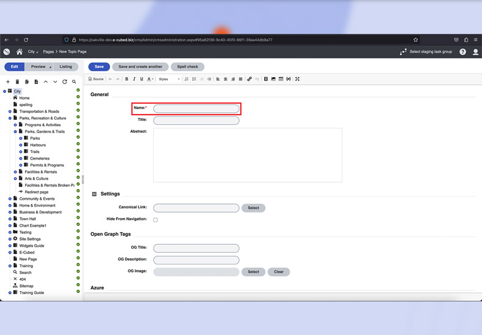This screenshot has width=482, height=335.
Task: Go to CMS home via house icon
Action: (x=20, y=52)
